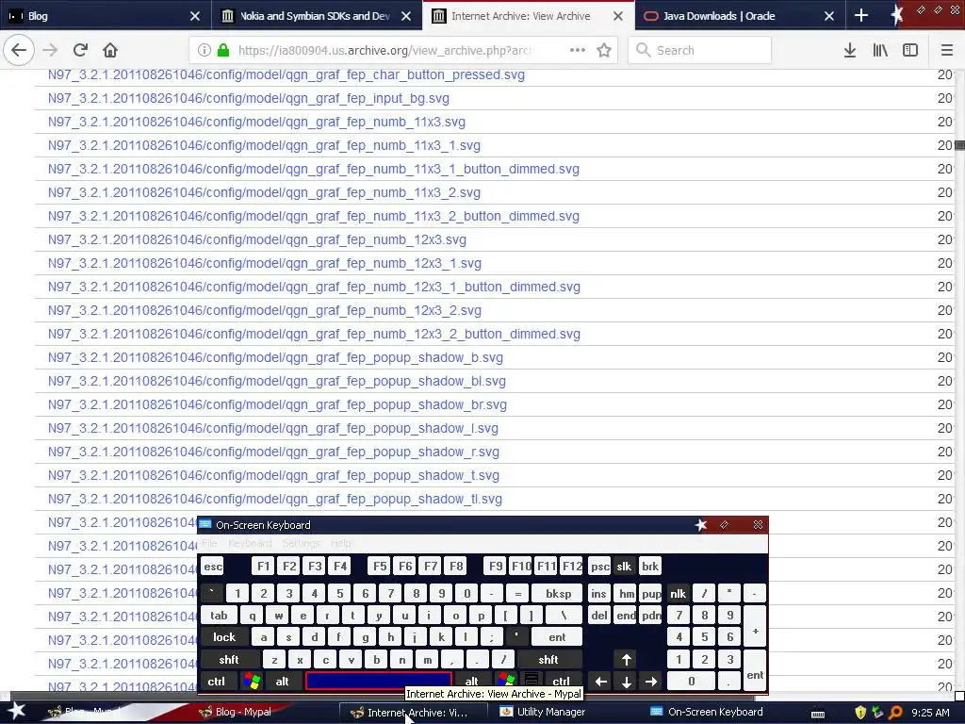The width and height of the screenshot is (965, 724).
Task: Toggle the right shft key
Action: (548, 659)
